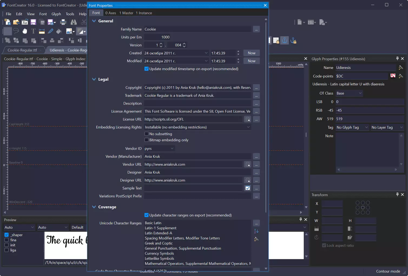408x276 pixels.
Task: Open the No Glyph Tag dropdown
Action: pos(352,127)
